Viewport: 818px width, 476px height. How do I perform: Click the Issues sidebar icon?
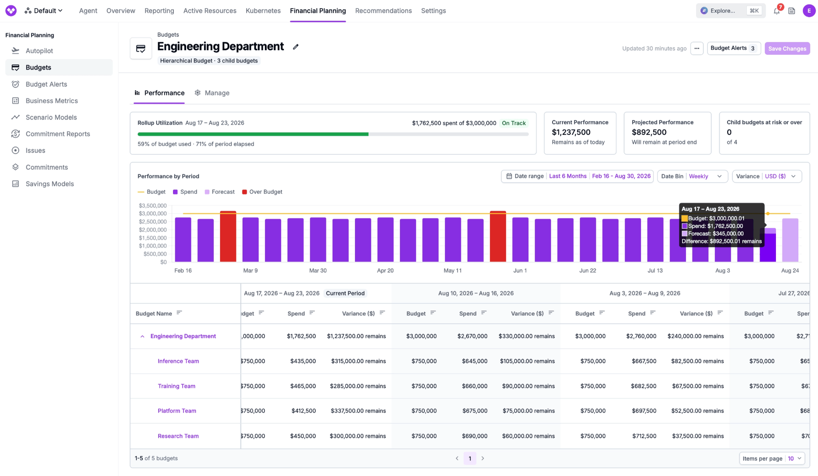tap(15, 151)
